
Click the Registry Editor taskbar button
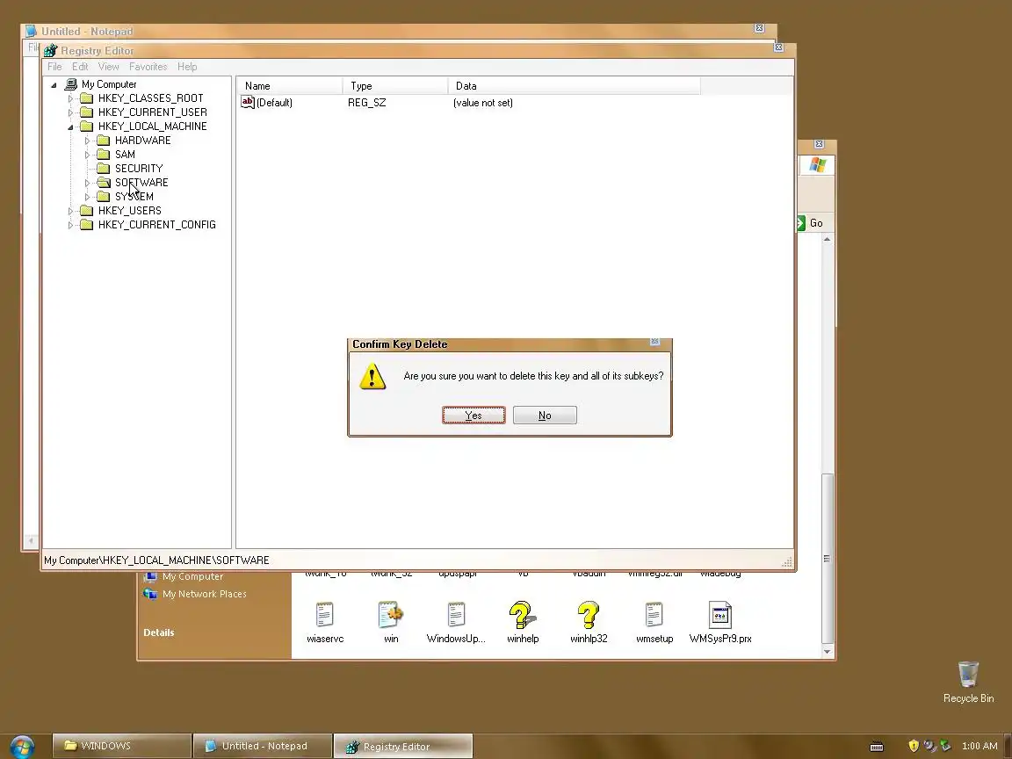pos(403,746)
